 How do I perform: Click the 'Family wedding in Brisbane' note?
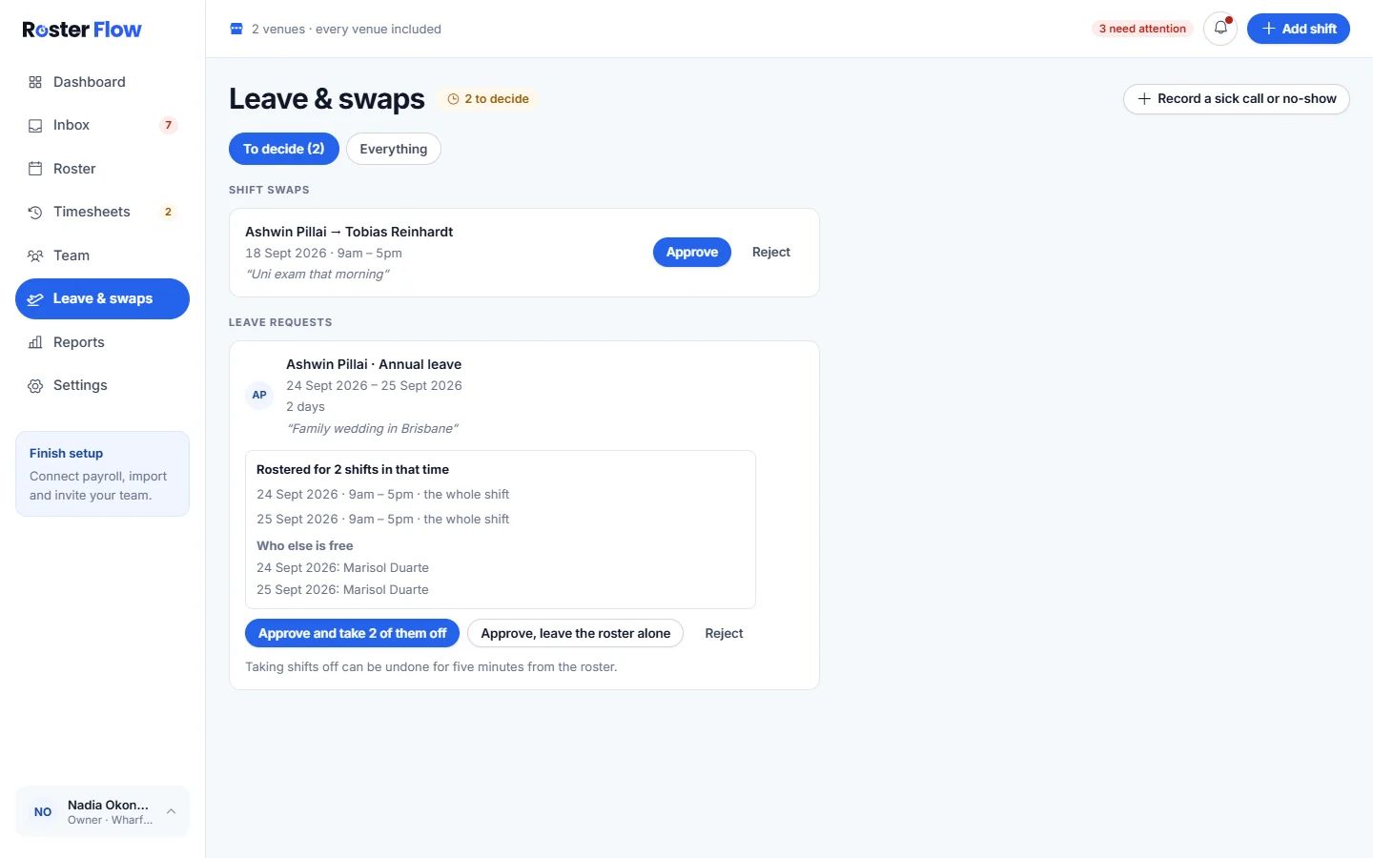(x=373, y=428)
